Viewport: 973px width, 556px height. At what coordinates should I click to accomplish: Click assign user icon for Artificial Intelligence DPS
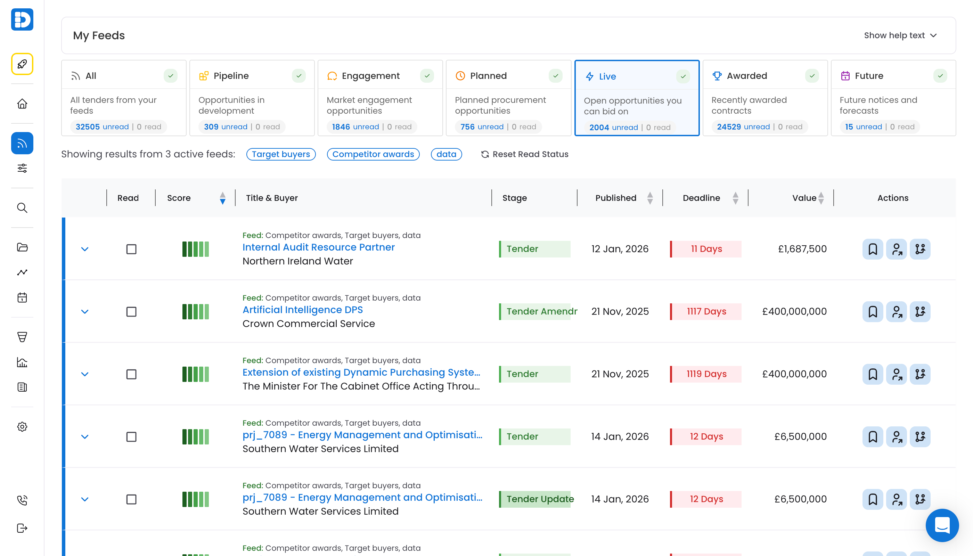tap(896, 312)
